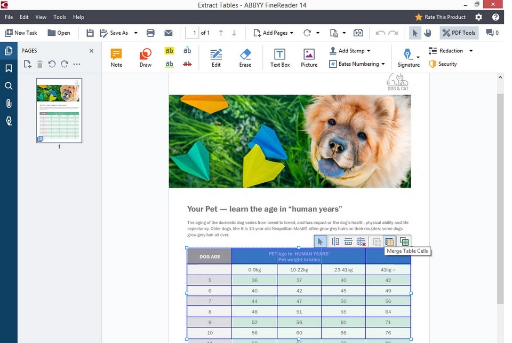Open more options in Pages panel
Image resolution: width=512 pixels, height=343 pixels.
77,64
